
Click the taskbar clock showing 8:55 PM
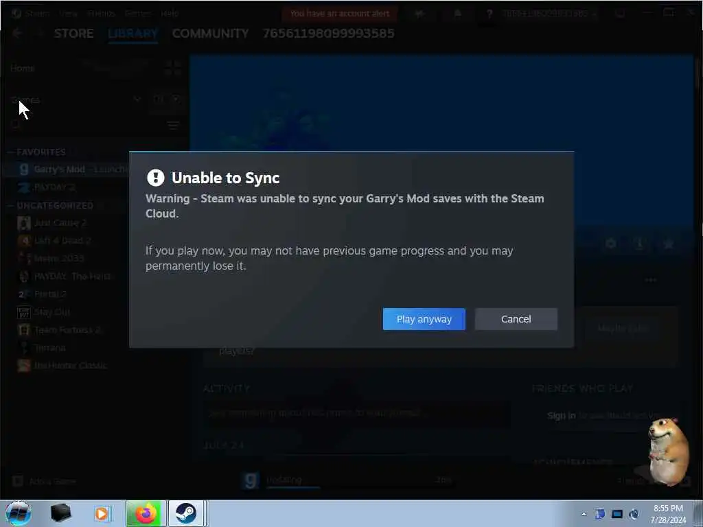[x=668, y=514]
